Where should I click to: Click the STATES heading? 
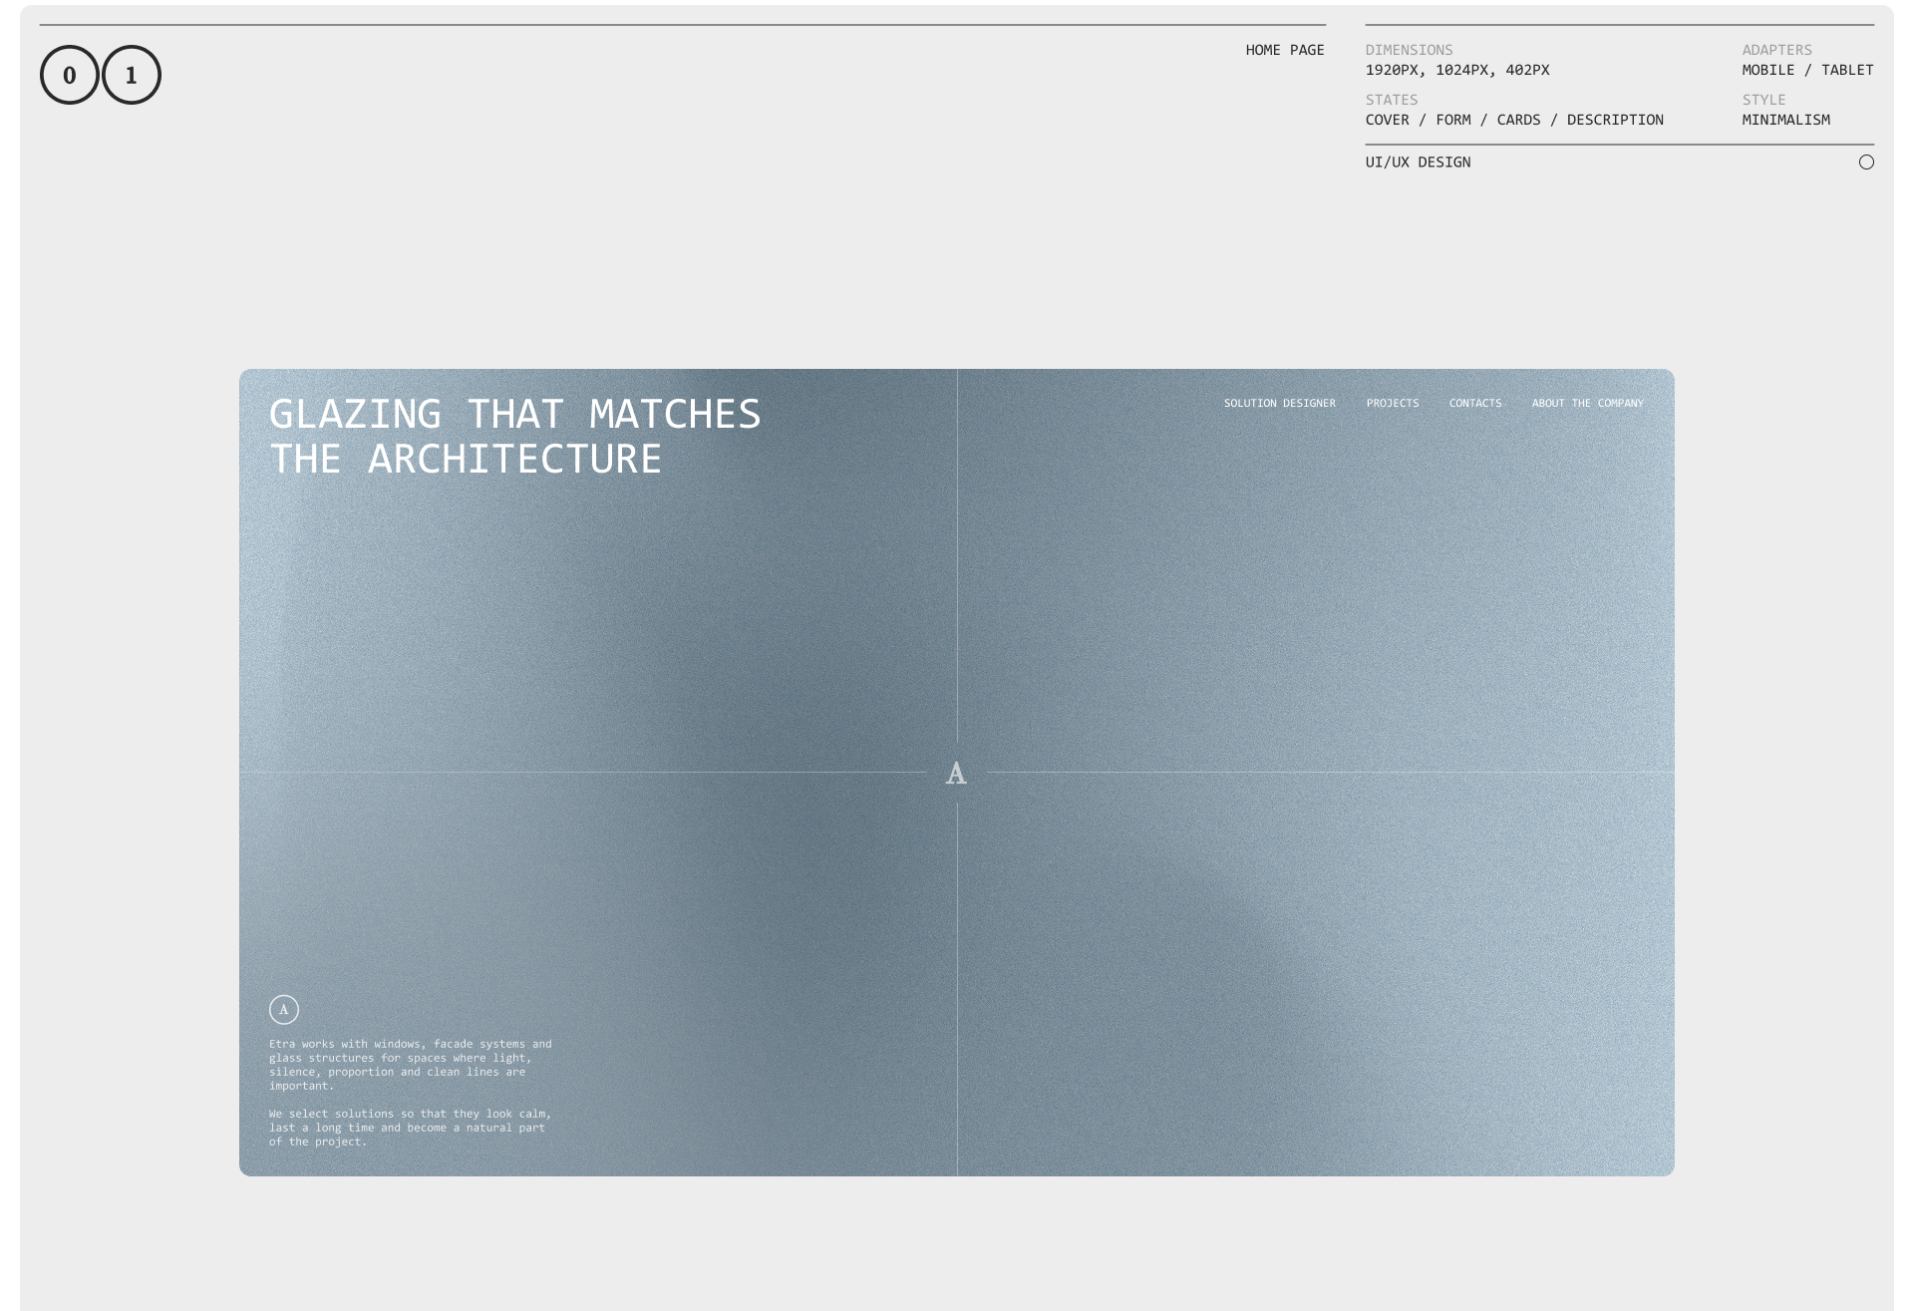(1392, 100)
